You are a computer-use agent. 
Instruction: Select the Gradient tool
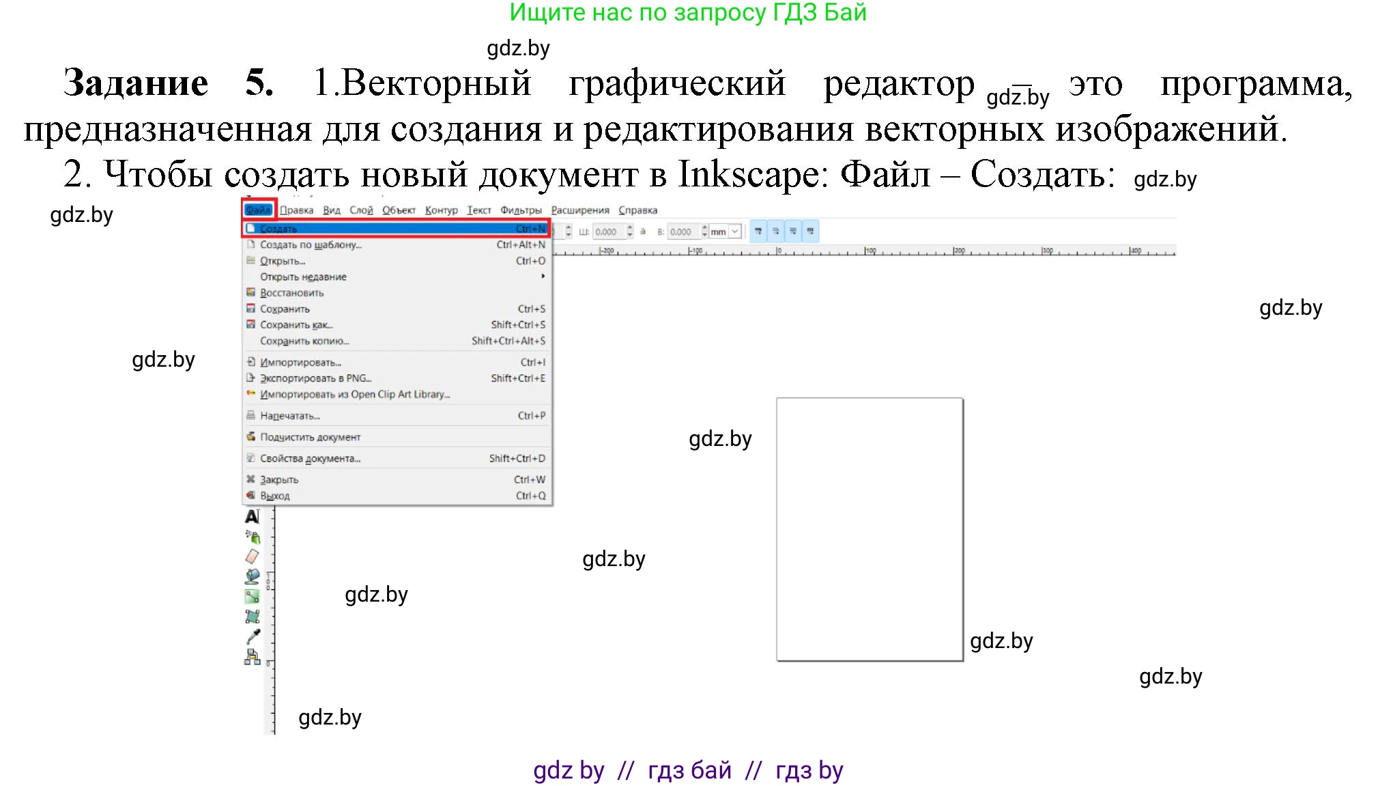pos(251,595)
